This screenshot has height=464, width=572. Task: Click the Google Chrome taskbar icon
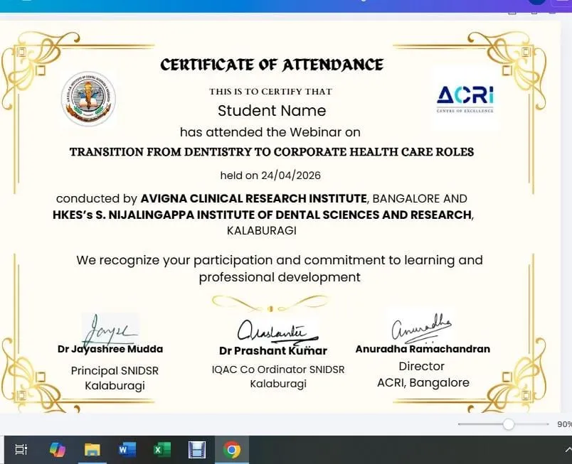(231, 449)
